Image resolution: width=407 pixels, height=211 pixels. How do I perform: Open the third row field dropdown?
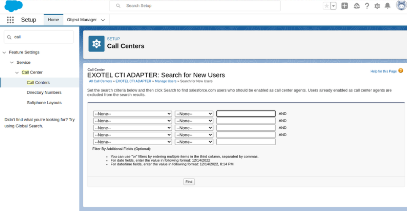coord(132,128)
